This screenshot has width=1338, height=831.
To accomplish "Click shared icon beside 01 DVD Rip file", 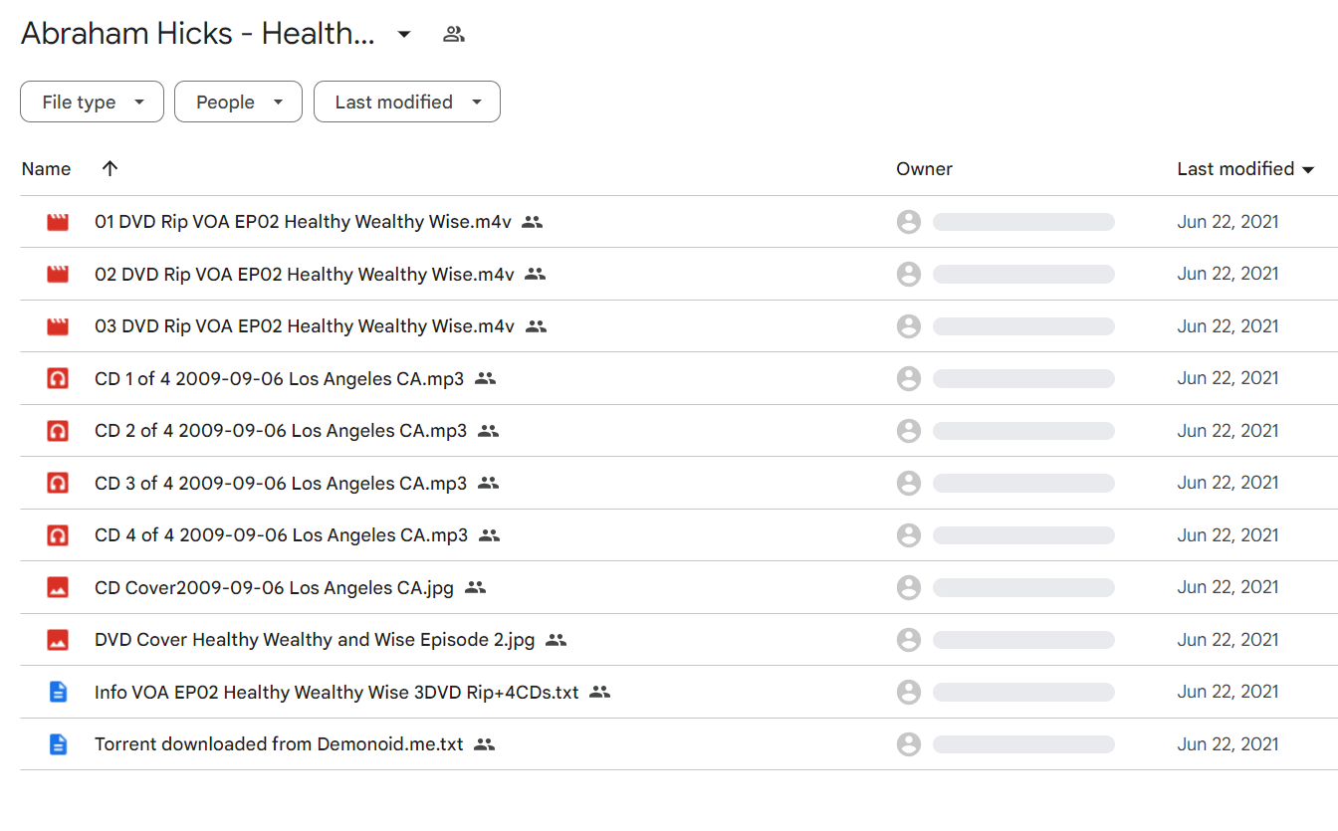I will tap(533, 222).
